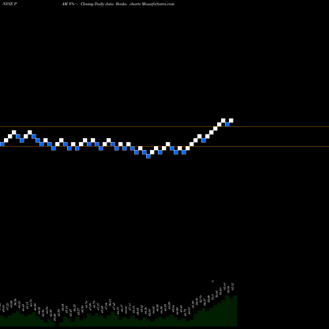This screenshot has height=329, width=329.
Task: Click the upper orange horizontal level line
Action: tap(164, 127)
